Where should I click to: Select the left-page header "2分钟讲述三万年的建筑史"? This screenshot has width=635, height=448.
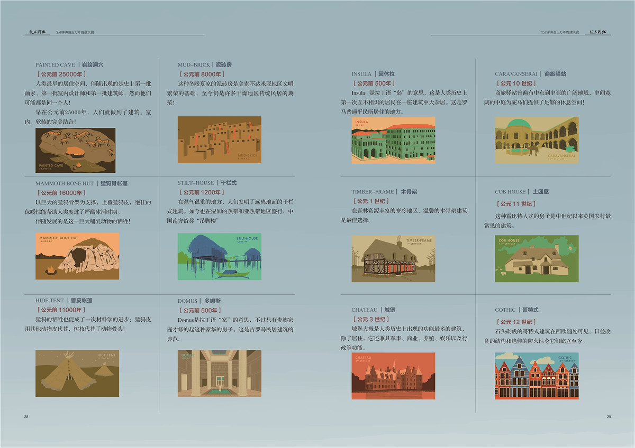[76, 32]
